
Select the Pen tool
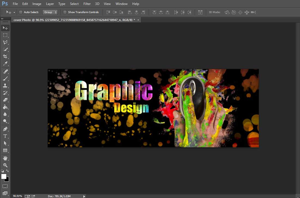(x=5, y=129)
